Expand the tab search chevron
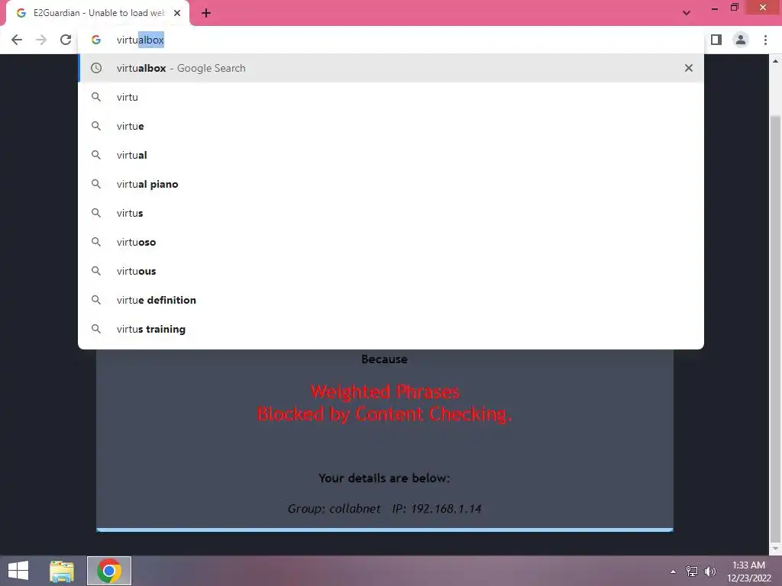Viewport: 782px width, 586px height. point(687,13)
